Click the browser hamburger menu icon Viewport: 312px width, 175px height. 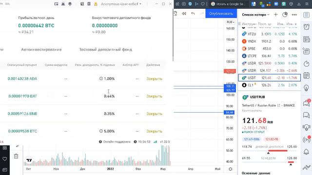[307, 4]
